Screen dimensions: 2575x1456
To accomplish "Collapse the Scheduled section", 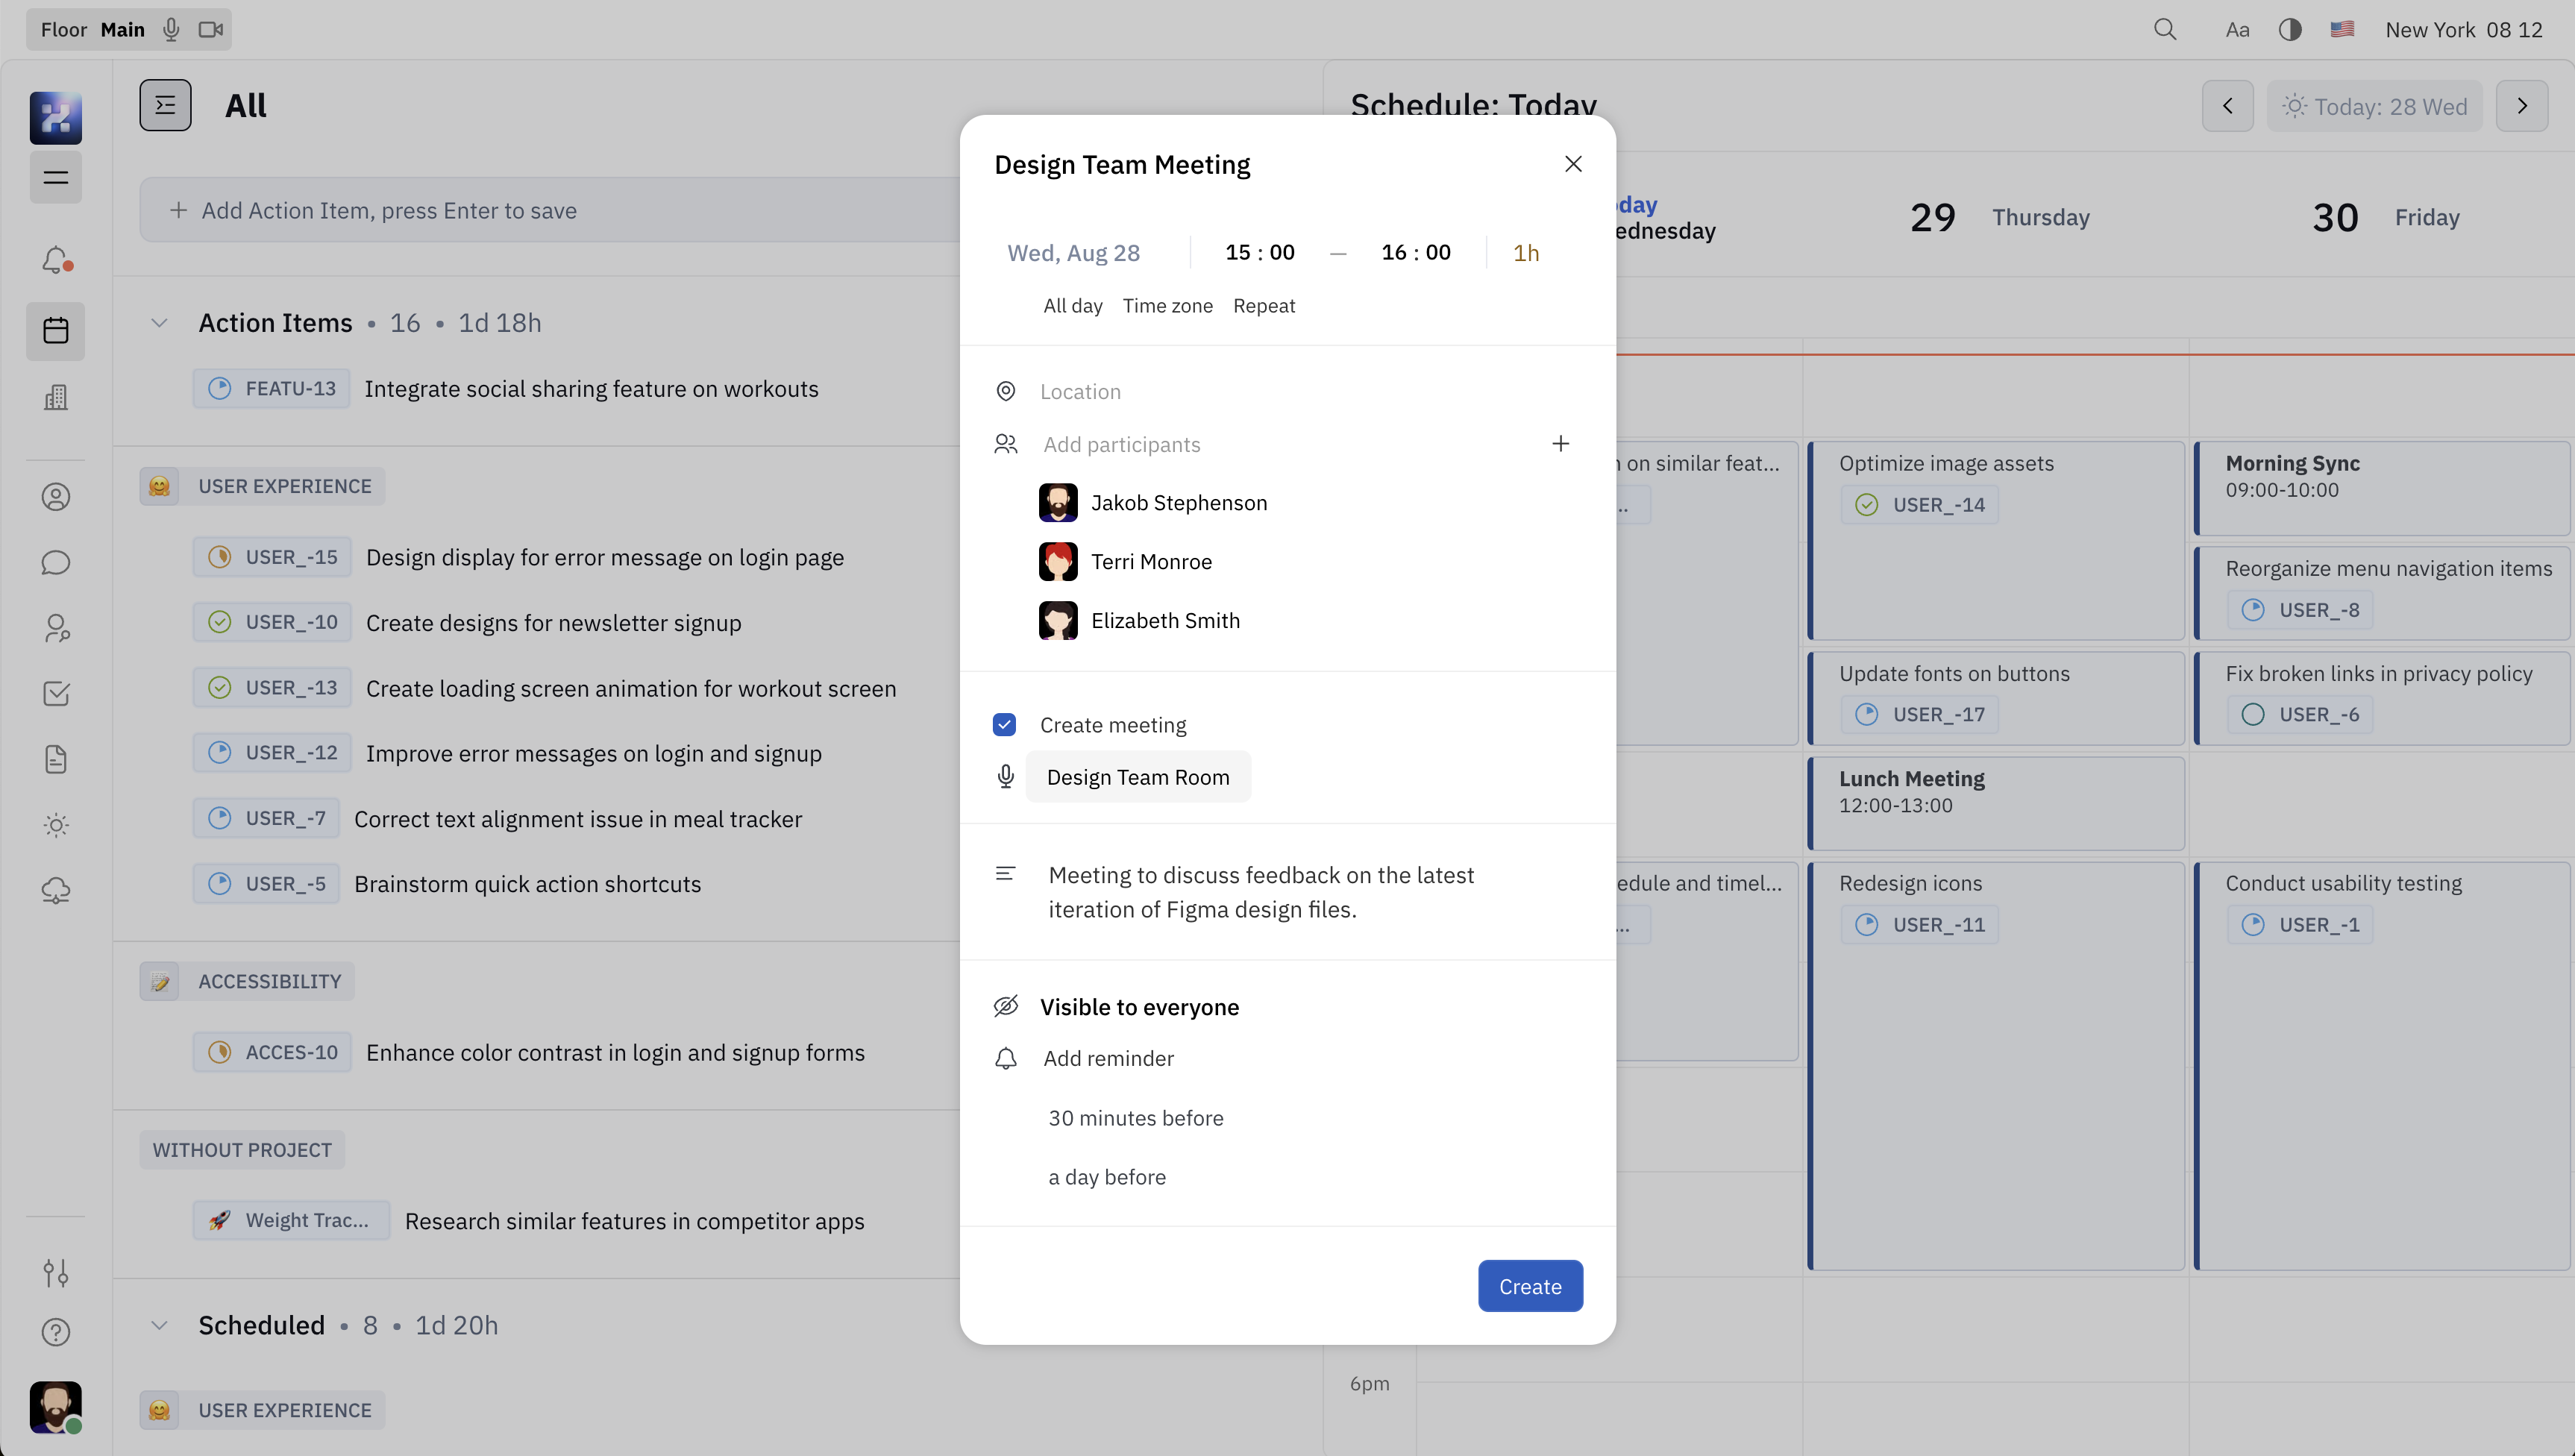I will point(159,1325).
